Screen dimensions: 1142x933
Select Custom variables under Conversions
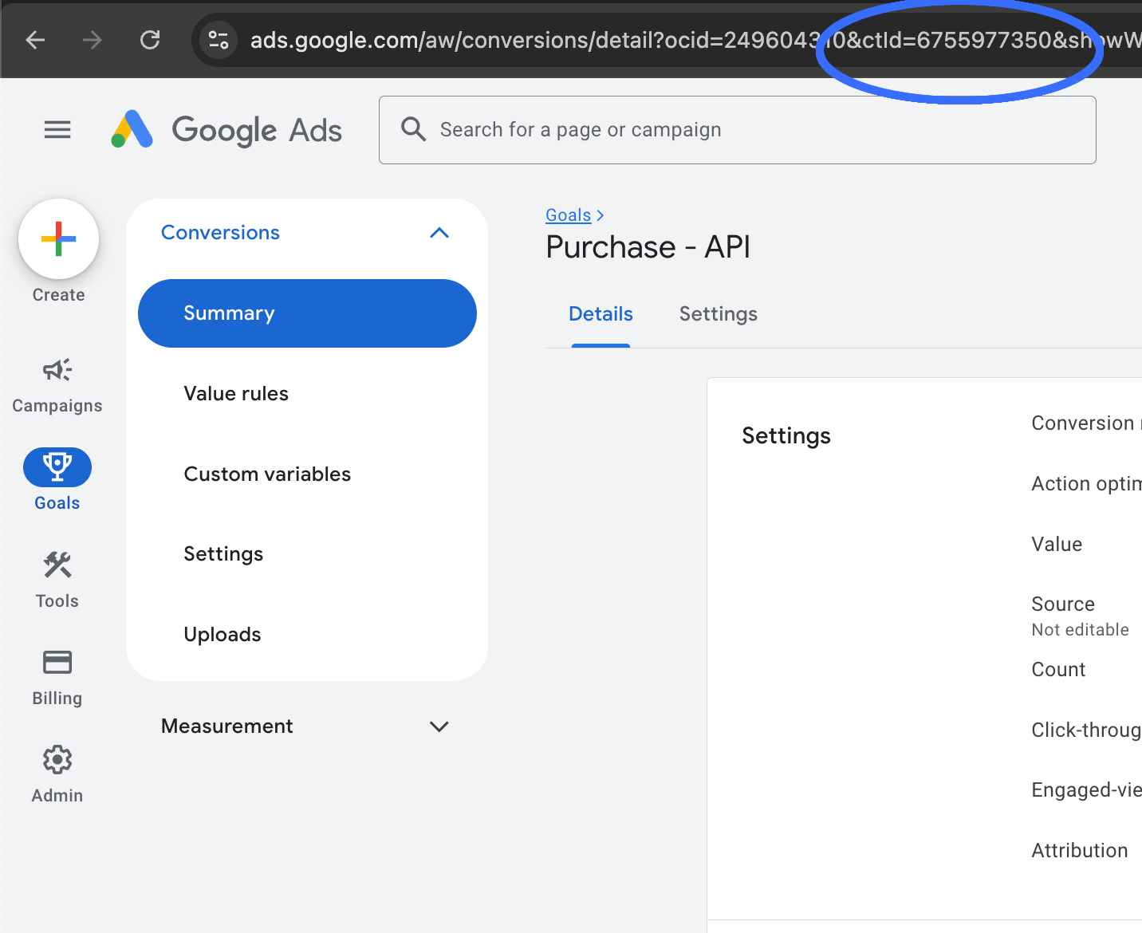click(x=267, y=474)
